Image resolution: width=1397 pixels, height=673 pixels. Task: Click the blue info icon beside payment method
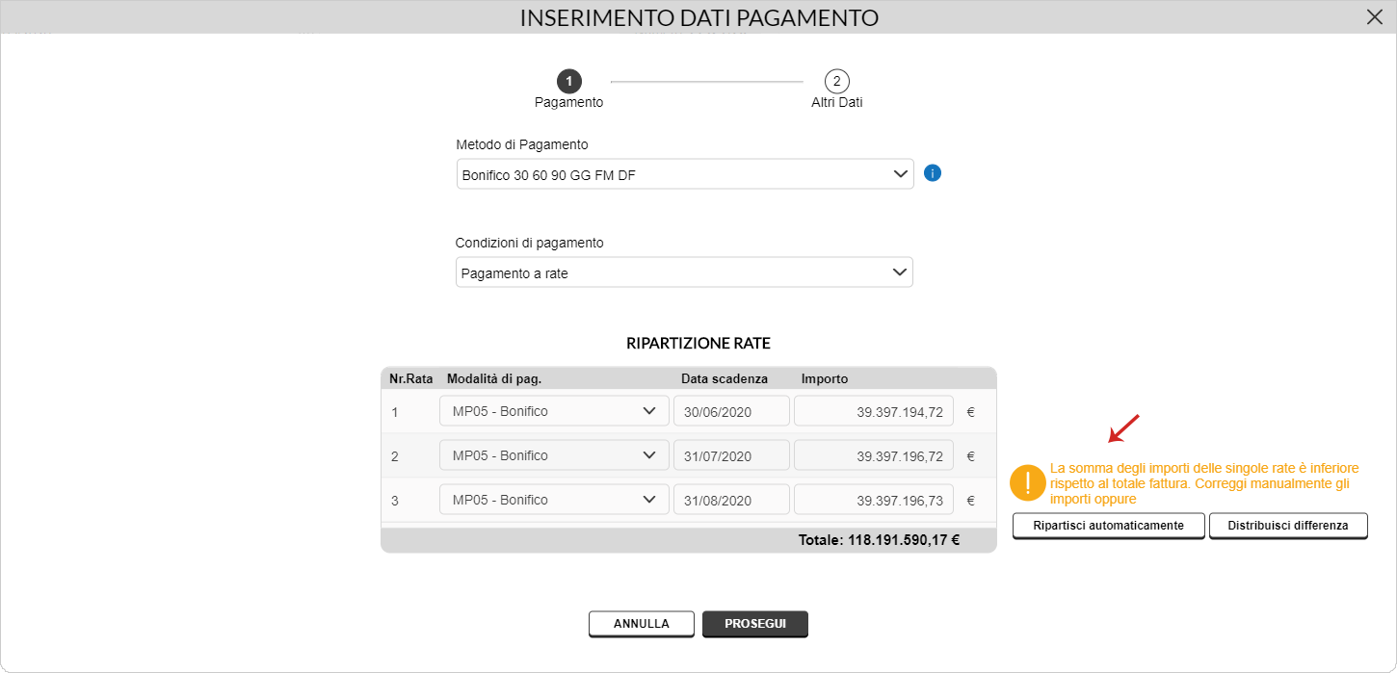pyautogui.click(x=932, y=173)
